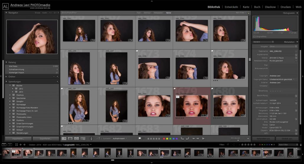Go forward arrow in filmstrip bar
This screenshot has height=164, width=304.
coord(24,145)
